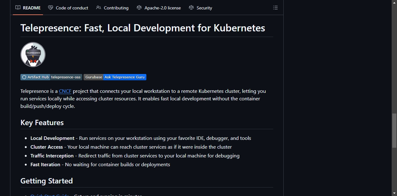Click the scrollbar down arrow
Image resolution: width=397 pixels, height=196 pixels.
(x=394, y=193)
